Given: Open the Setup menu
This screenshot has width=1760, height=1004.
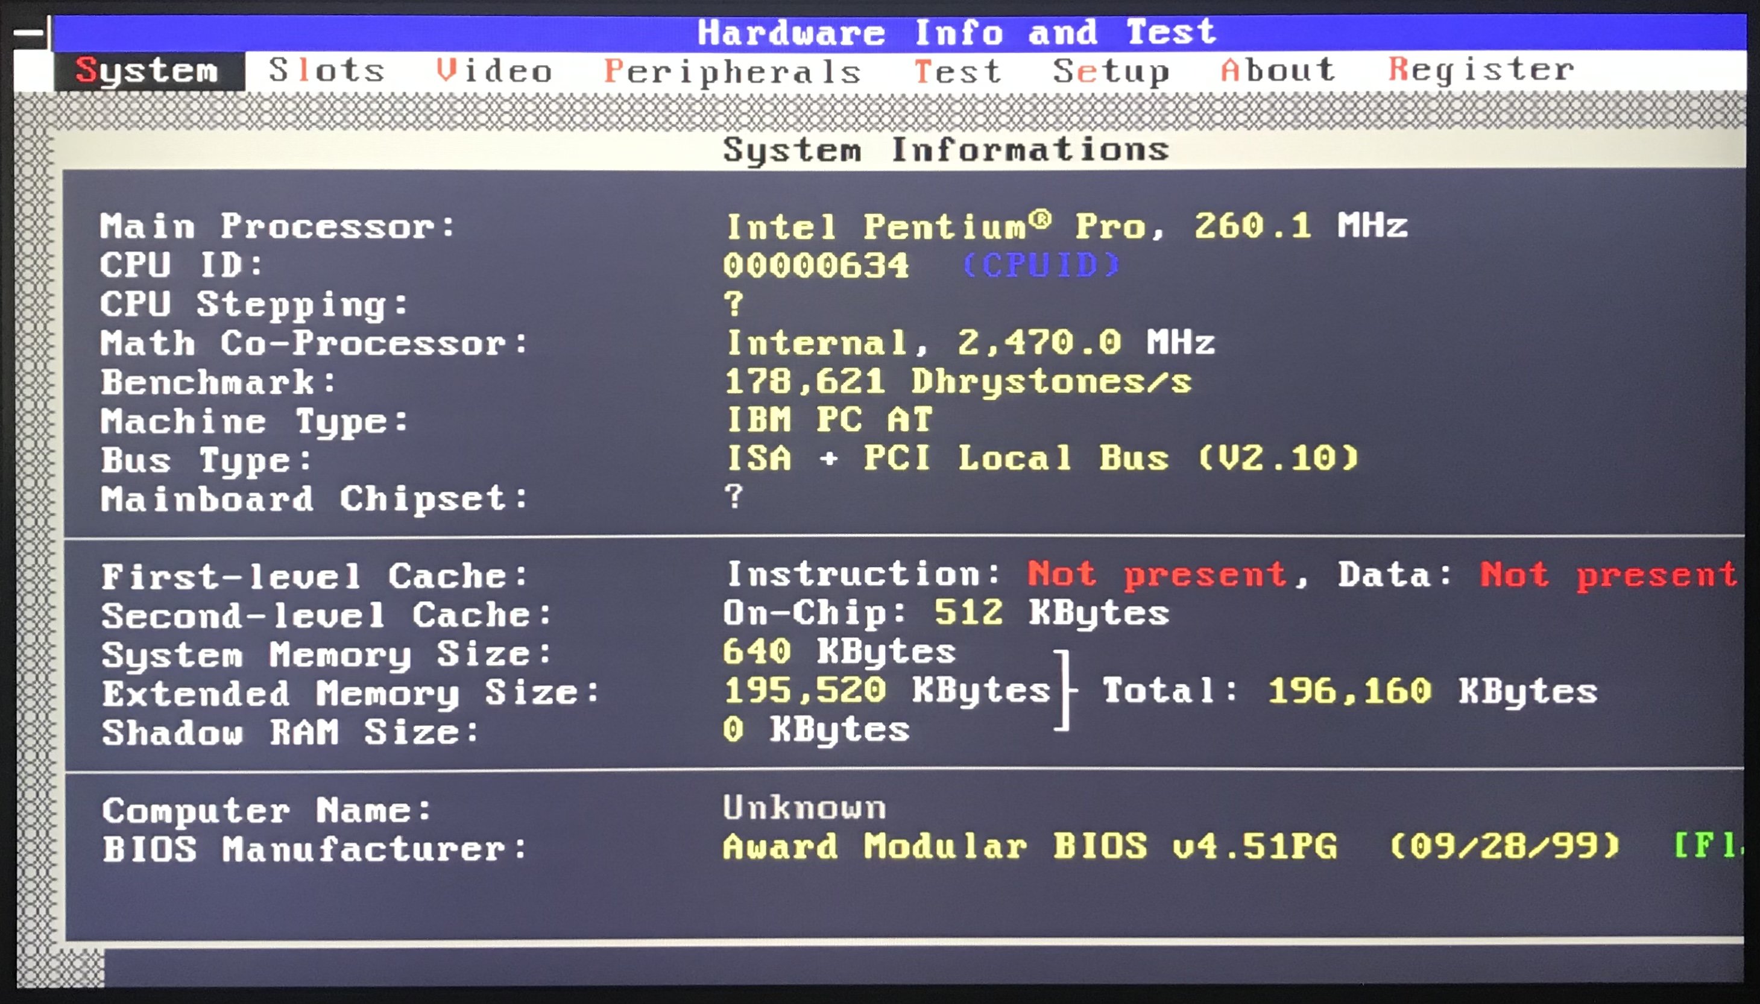Looking at the screenshot, I should point(1111,71).
